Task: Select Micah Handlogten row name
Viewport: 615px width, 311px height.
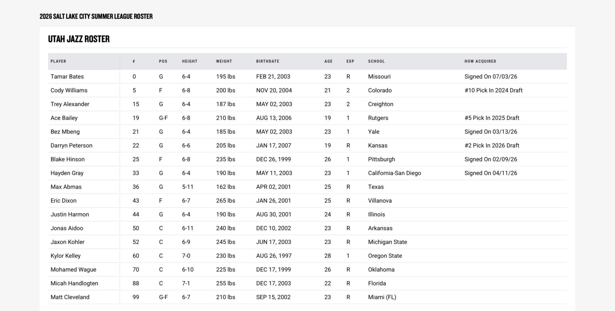Action: [x=75, y=284]
